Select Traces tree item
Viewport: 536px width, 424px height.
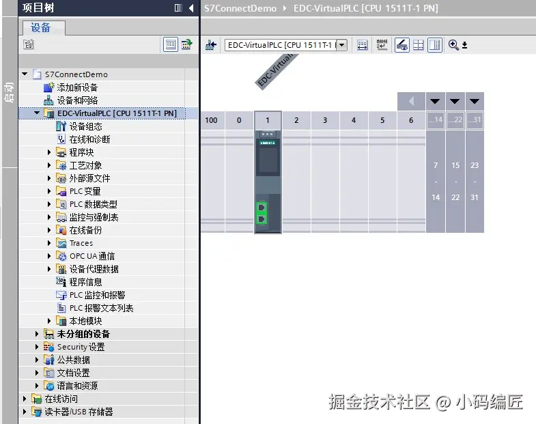click(81, 243)
